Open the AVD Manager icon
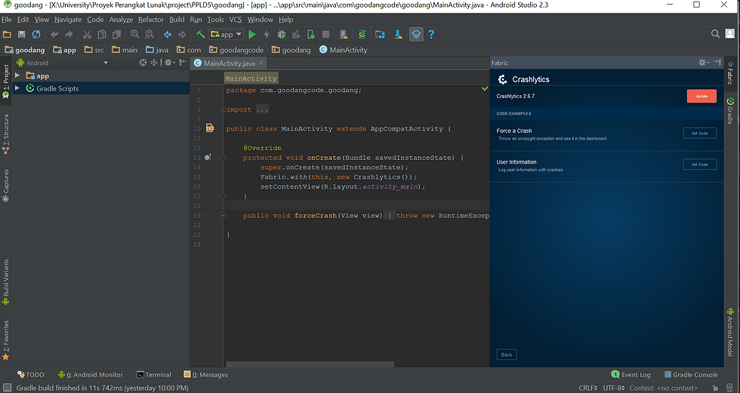This screenshot has height=393, width=740. click(344, 35)
